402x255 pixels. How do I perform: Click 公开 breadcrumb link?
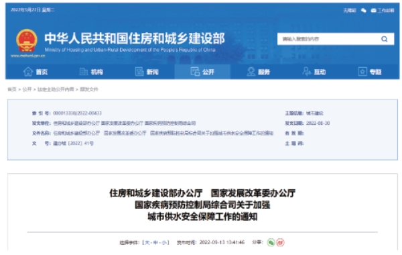[27, 89]
